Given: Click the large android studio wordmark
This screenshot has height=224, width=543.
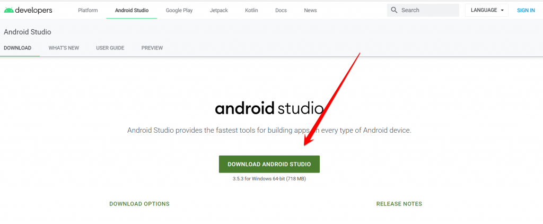Looking at the screenshot, I should [x=269, y=108].
